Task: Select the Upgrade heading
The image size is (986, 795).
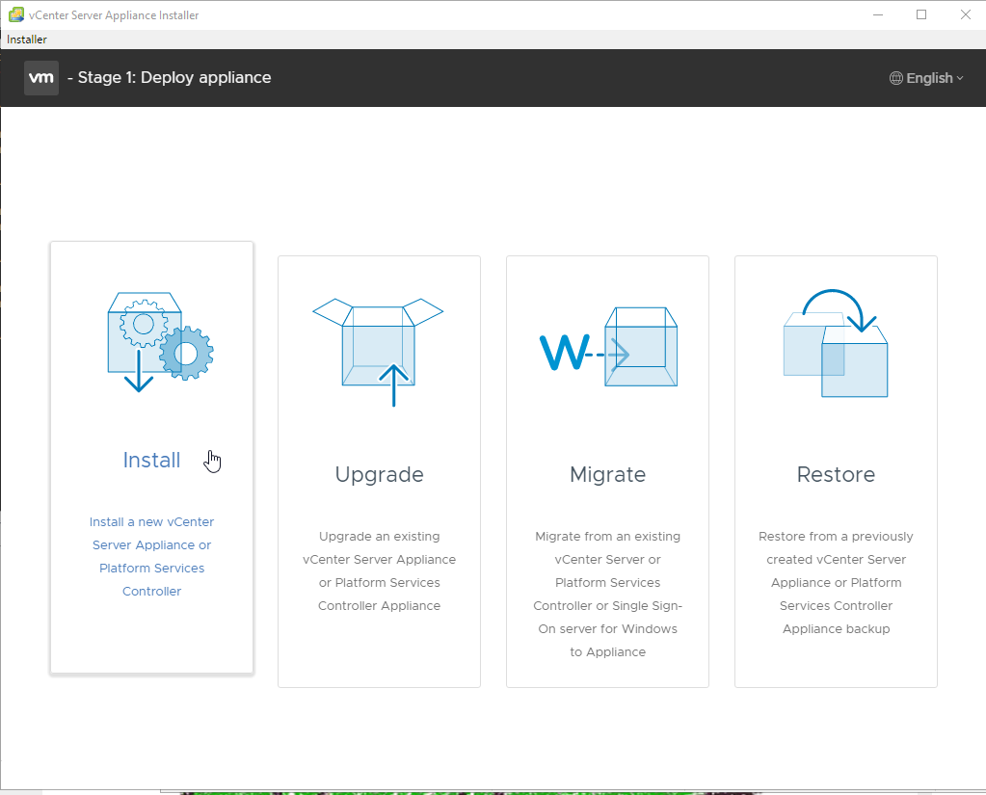Action: point(379,474)
